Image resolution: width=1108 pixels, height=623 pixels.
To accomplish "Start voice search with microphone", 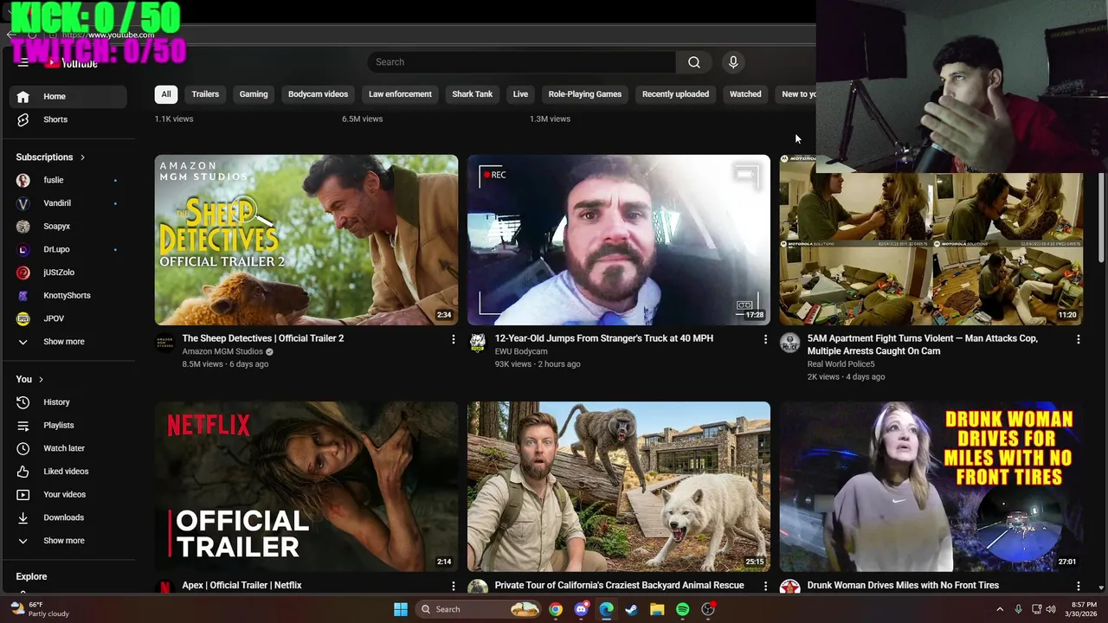I will tap(733, 62).
